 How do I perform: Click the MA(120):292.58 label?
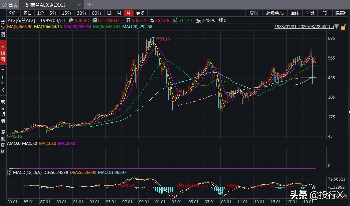point(137,27)
